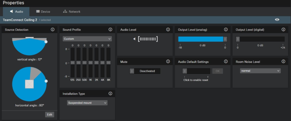Click the 4K equalizer slider

click(102, 63)
